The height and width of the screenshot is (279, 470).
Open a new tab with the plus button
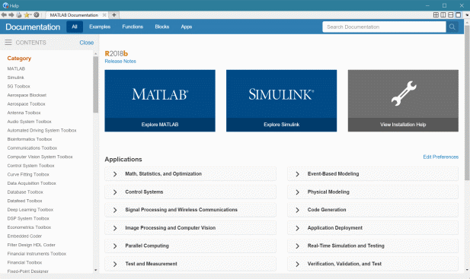[x=114, y=15]
